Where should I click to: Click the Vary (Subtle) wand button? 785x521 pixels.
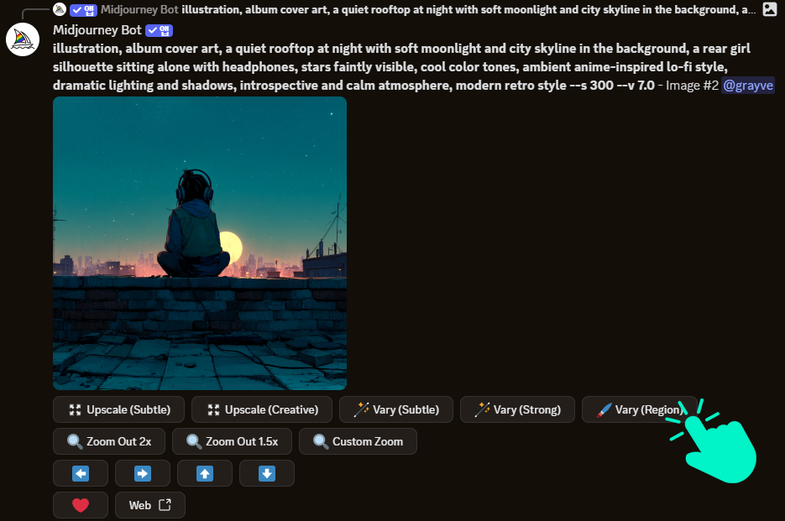[396, 409]
